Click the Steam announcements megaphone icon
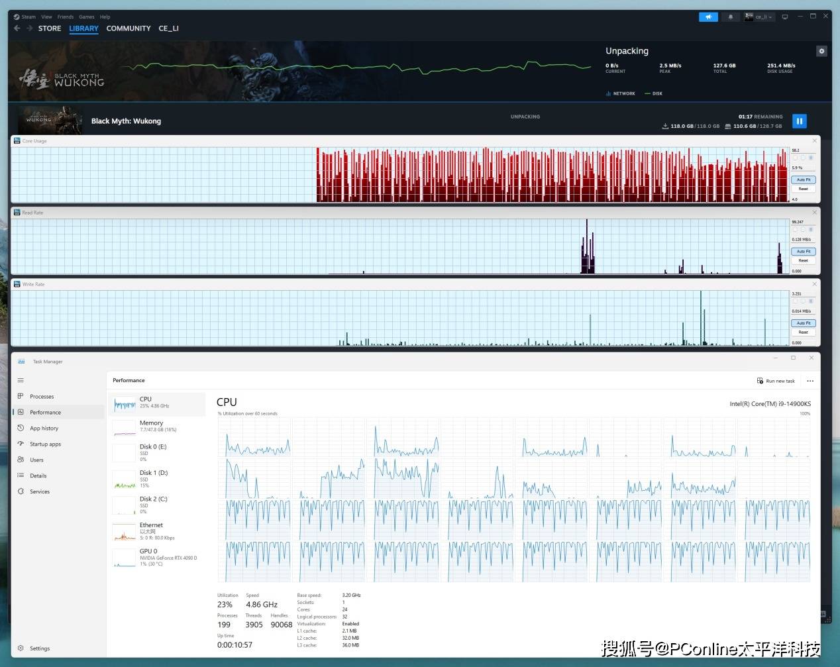 (x=708, y=17)
